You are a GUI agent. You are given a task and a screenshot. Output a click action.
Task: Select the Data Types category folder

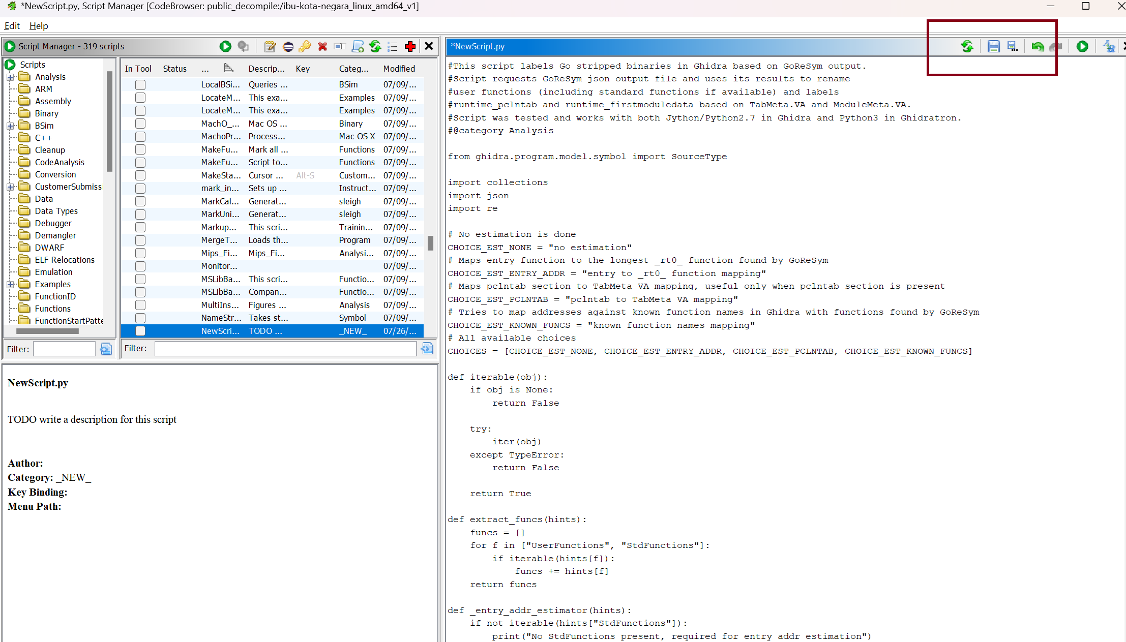pos(56,211)
